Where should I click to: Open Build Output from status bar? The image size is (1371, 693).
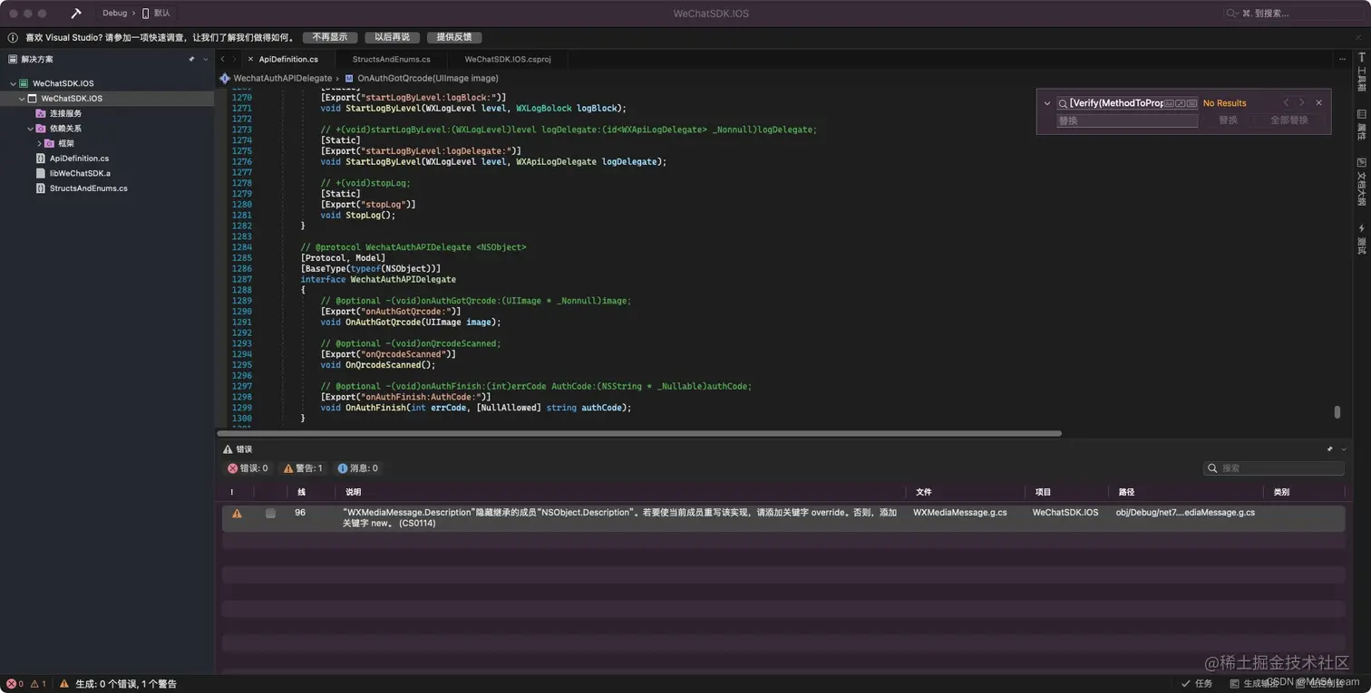pyautogui.click(x=1253, y=684)
